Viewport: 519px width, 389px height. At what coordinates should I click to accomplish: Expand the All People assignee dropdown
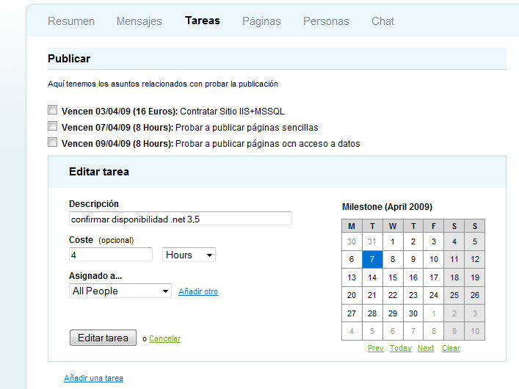[120, 291]
